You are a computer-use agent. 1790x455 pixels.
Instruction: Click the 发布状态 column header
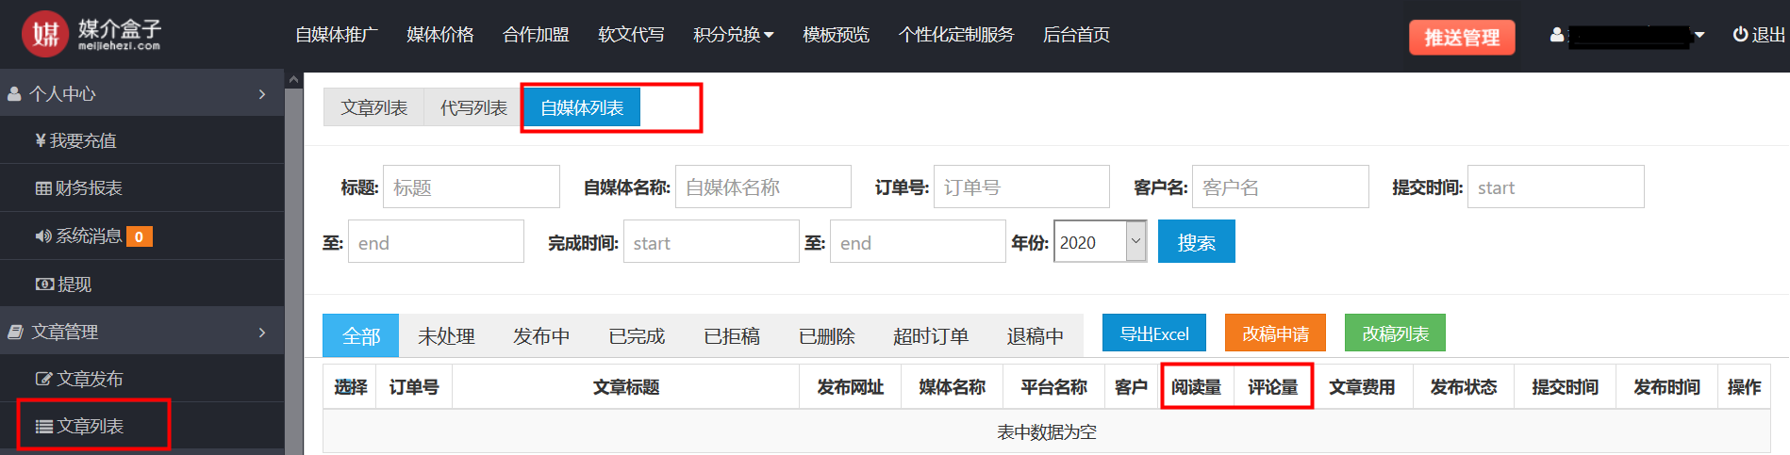[1464, 387]
